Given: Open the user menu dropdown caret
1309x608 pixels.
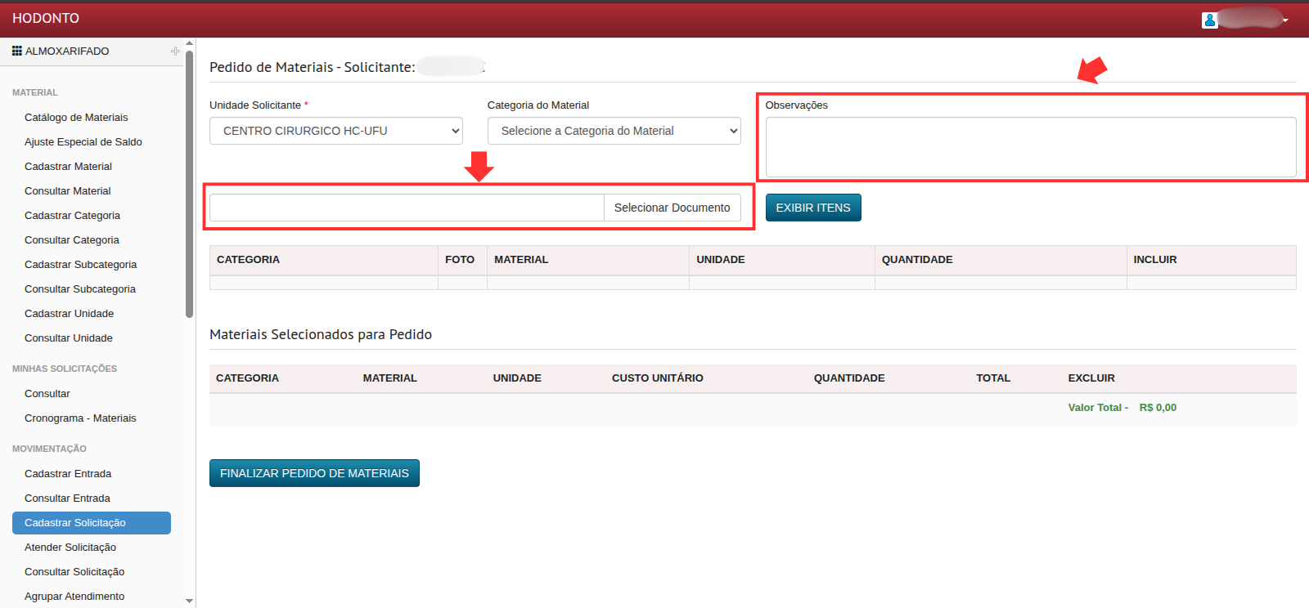Looking at the screenshot, I should click(x=1285, y=20).
